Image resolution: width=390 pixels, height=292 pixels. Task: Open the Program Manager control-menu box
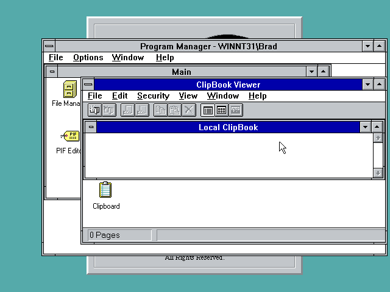tap(49, 46)
